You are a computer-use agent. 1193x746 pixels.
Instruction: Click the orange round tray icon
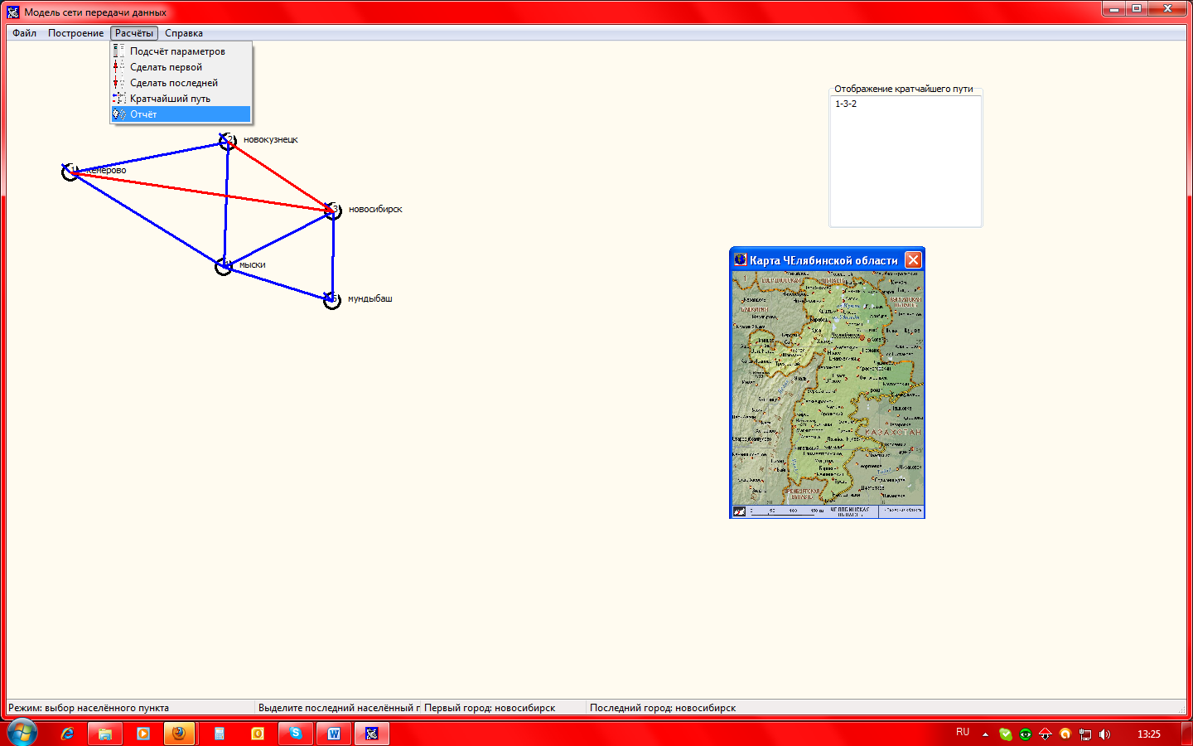click(x=1065, y=734)
